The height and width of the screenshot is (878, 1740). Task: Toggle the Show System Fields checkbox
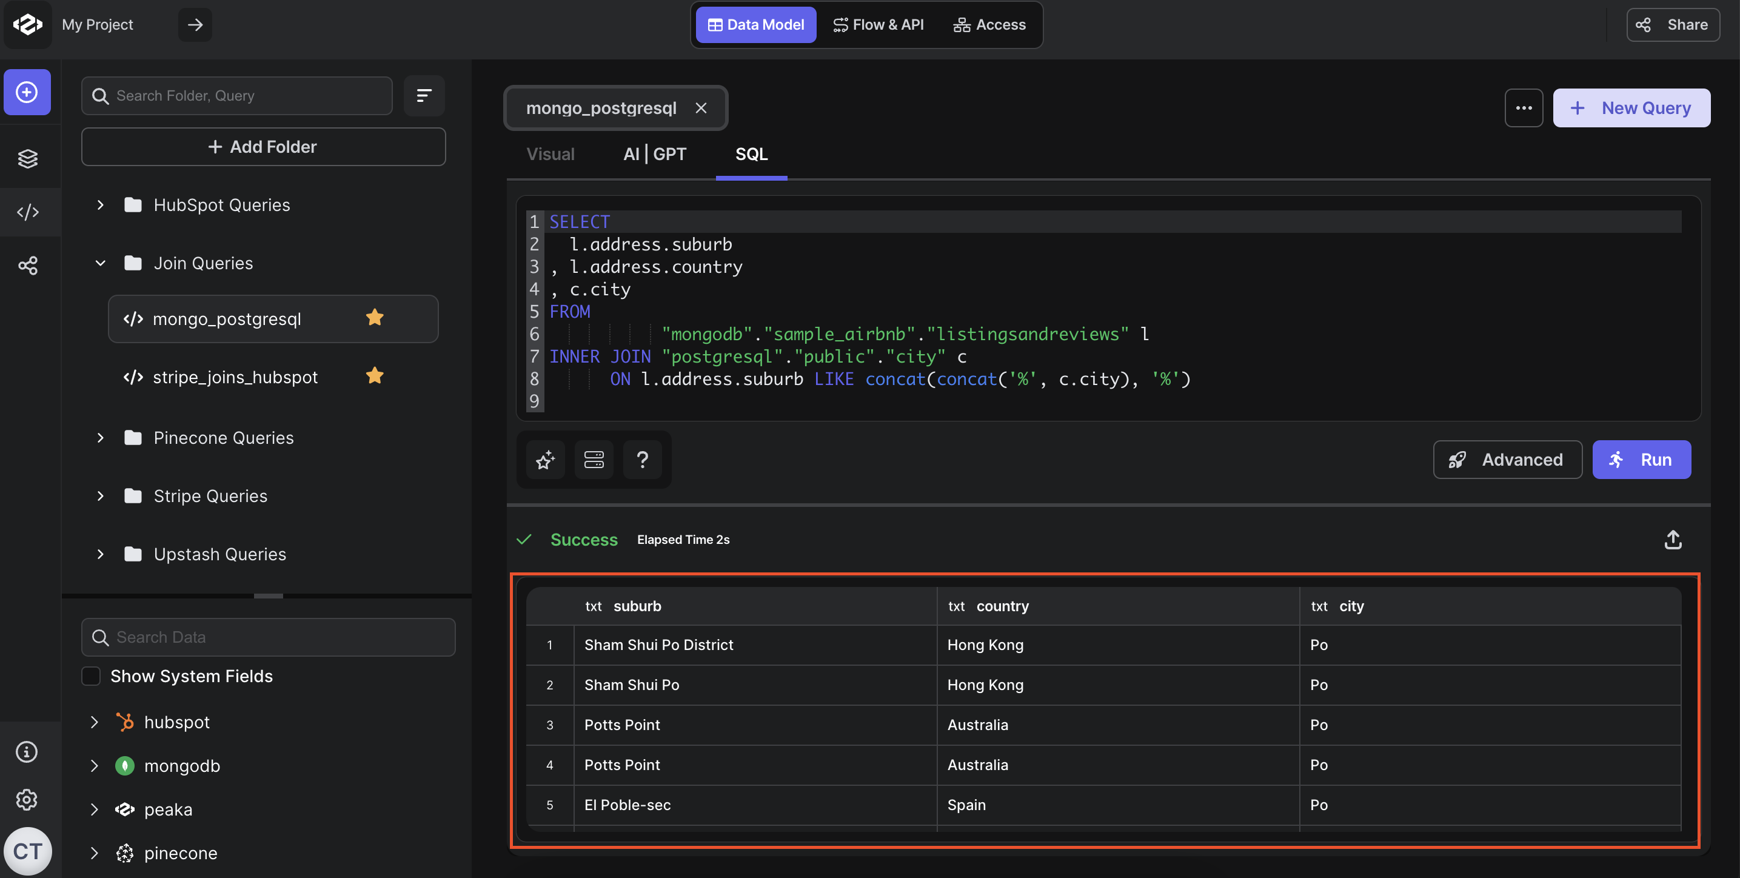tap(90, 676)
